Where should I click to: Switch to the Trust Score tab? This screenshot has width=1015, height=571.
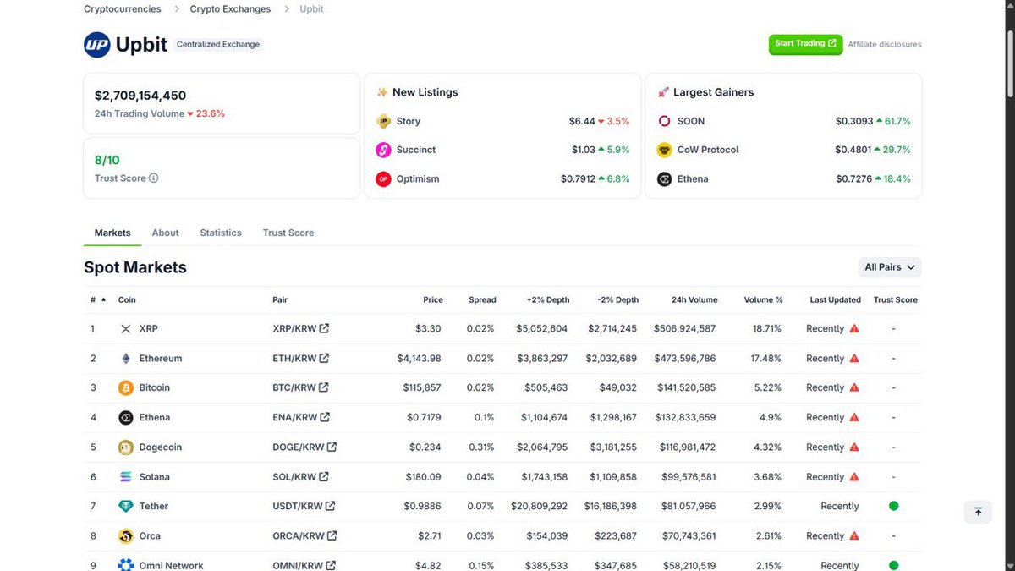click(x=288, y=233)
